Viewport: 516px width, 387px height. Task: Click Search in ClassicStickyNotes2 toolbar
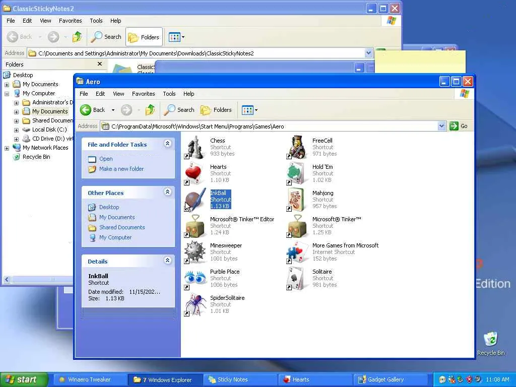106,37
